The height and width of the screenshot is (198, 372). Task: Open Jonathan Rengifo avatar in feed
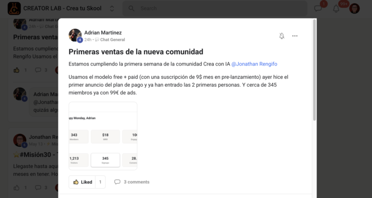click(20, 140)
